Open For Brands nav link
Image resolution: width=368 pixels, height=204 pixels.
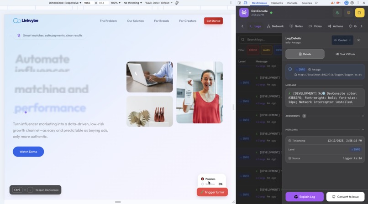pos(162,21)
